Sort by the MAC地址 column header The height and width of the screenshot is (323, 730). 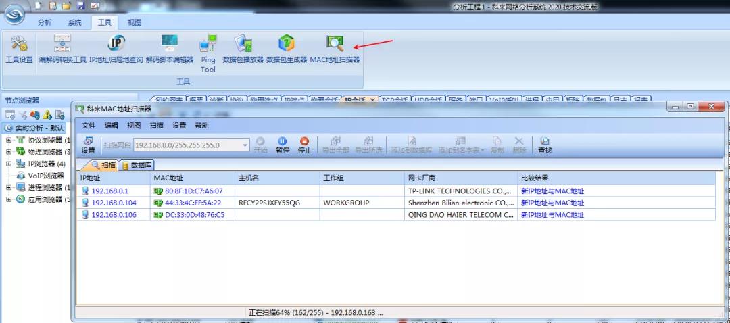pos(192,178)
